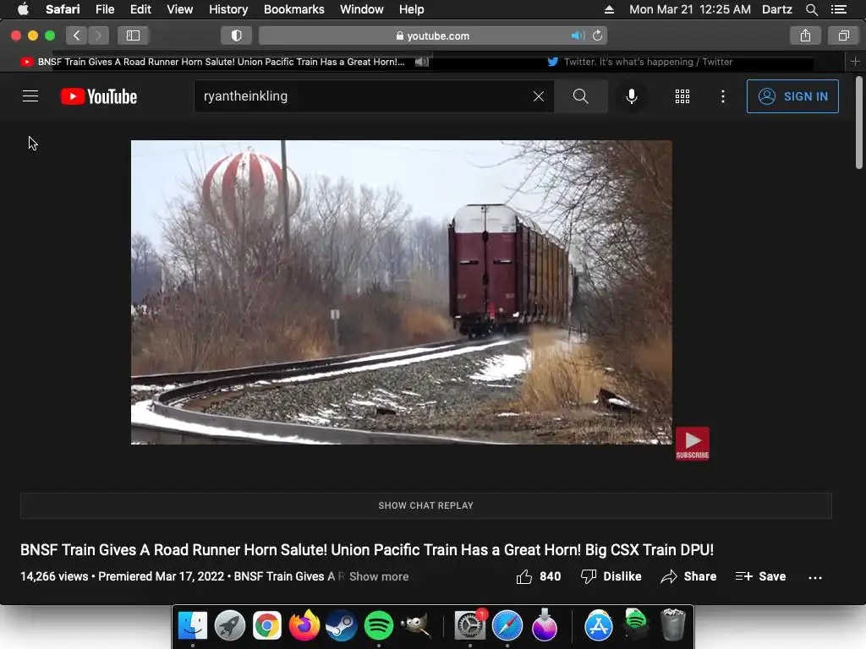Toggle the Safari sidebar button
Screen dimensions: 866x649
pos(133,35)
